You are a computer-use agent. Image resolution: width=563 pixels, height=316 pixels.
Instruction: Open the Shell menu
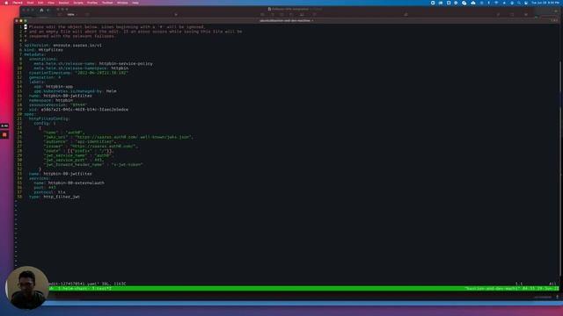(30, 3)
